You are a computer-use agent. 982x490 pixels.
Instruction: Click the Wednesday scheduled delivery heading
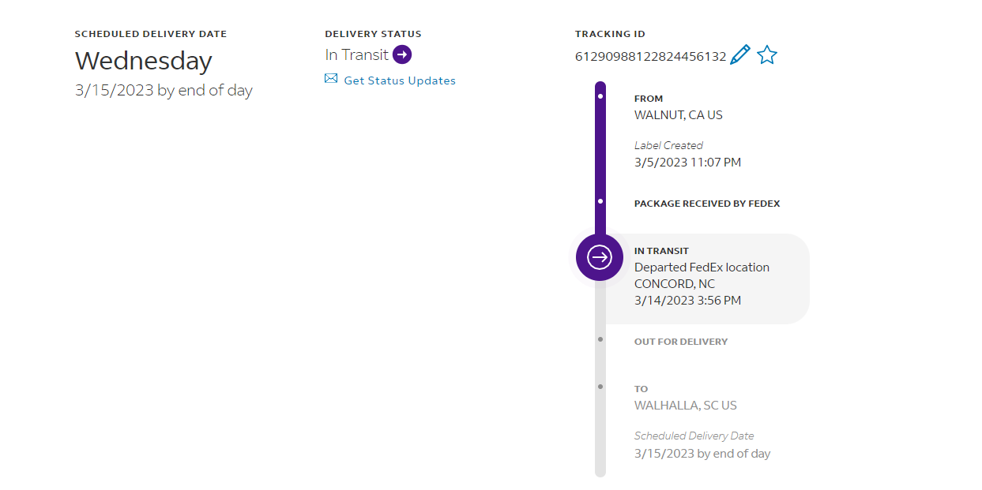tap(144, 61)
